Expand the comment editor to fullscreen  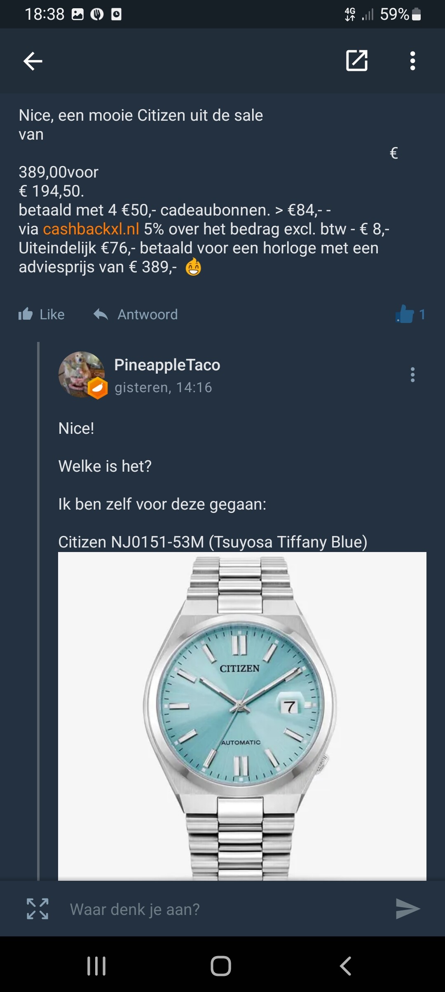point(37,909)
